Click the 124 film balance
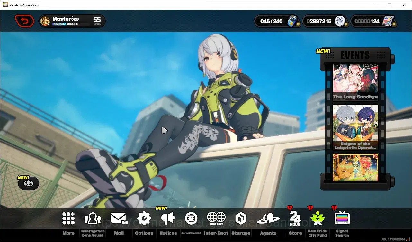Image resolution: width=412 pixels, height=242 pixels. point(367,21)
